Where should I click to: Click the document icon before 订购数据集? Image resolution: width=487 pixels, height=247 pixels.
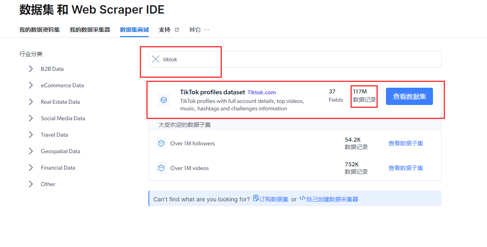click(256, 198)
